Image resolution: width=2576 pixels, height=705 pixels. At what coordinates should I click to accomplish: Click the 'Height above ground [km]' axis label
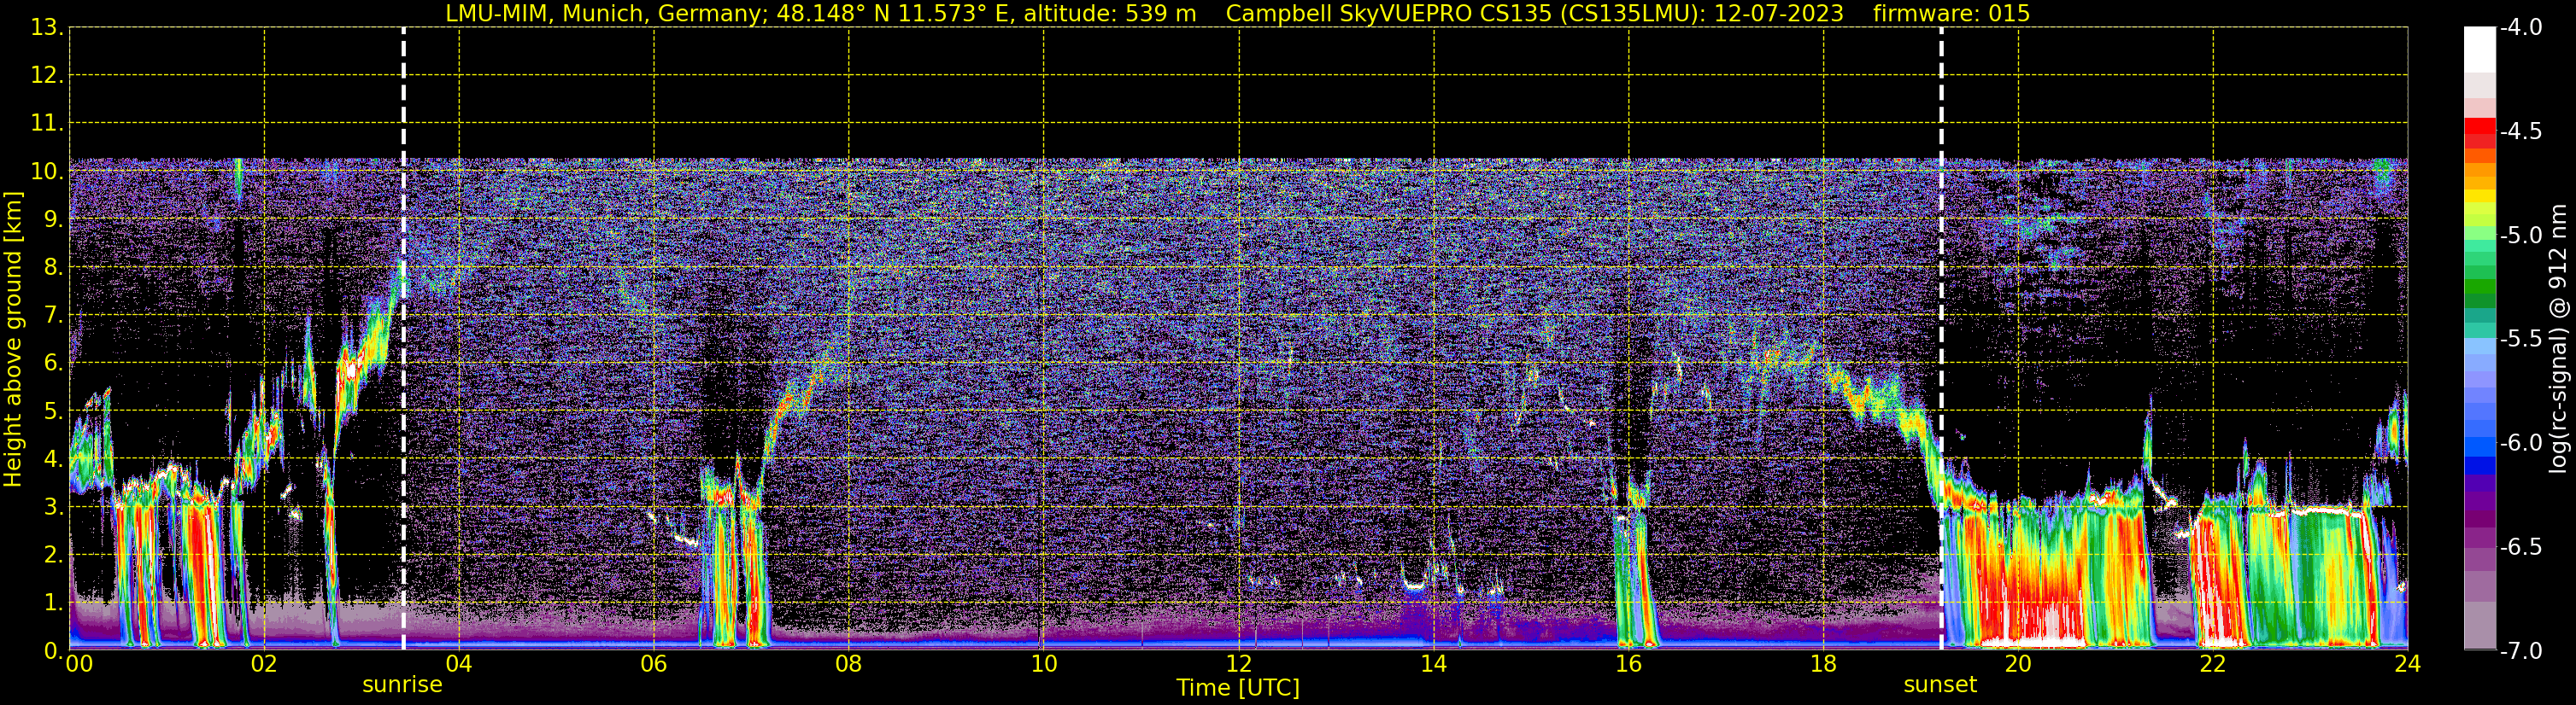pos(13,340)
